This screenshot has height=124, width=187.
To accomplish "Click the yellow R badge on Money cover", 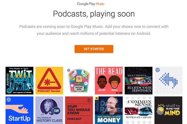I will (x=97, y=98).
